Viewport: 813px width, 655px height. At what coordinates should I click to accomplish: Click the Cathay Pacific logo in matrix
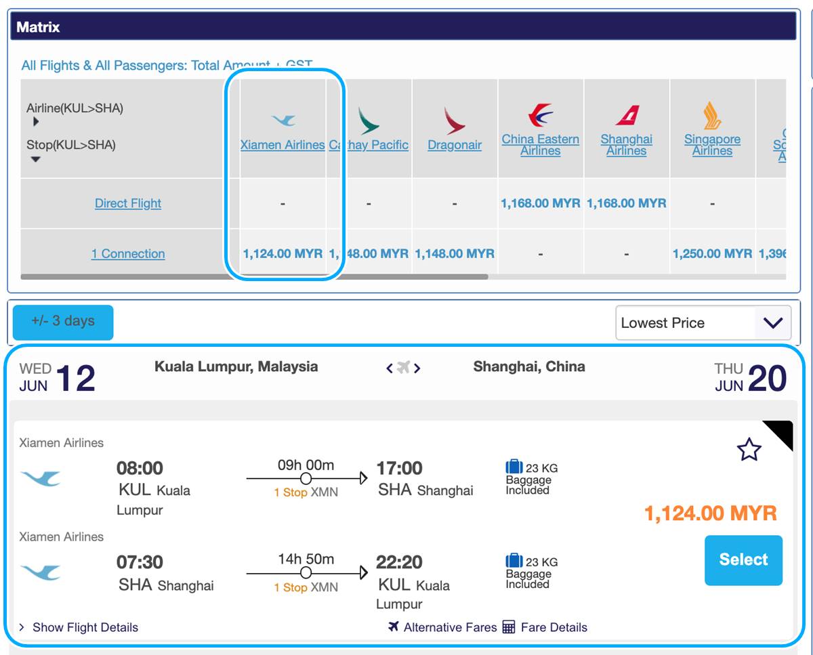[368, 121]
